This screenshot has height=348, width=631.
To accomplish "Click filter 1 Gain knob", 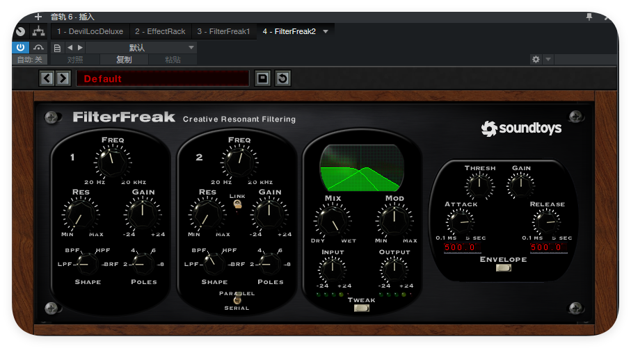I will pos(143,215).
